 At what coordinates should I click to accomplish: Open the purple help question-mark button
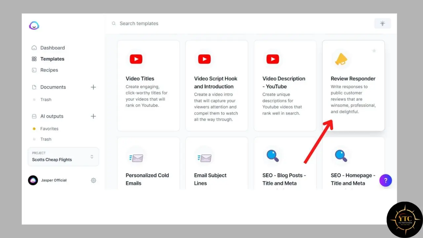click(x=385, y=180)
